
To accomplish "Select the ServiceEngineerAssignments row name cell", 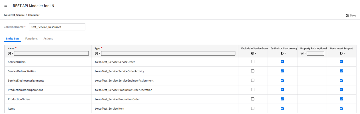I will pos(26,81).
